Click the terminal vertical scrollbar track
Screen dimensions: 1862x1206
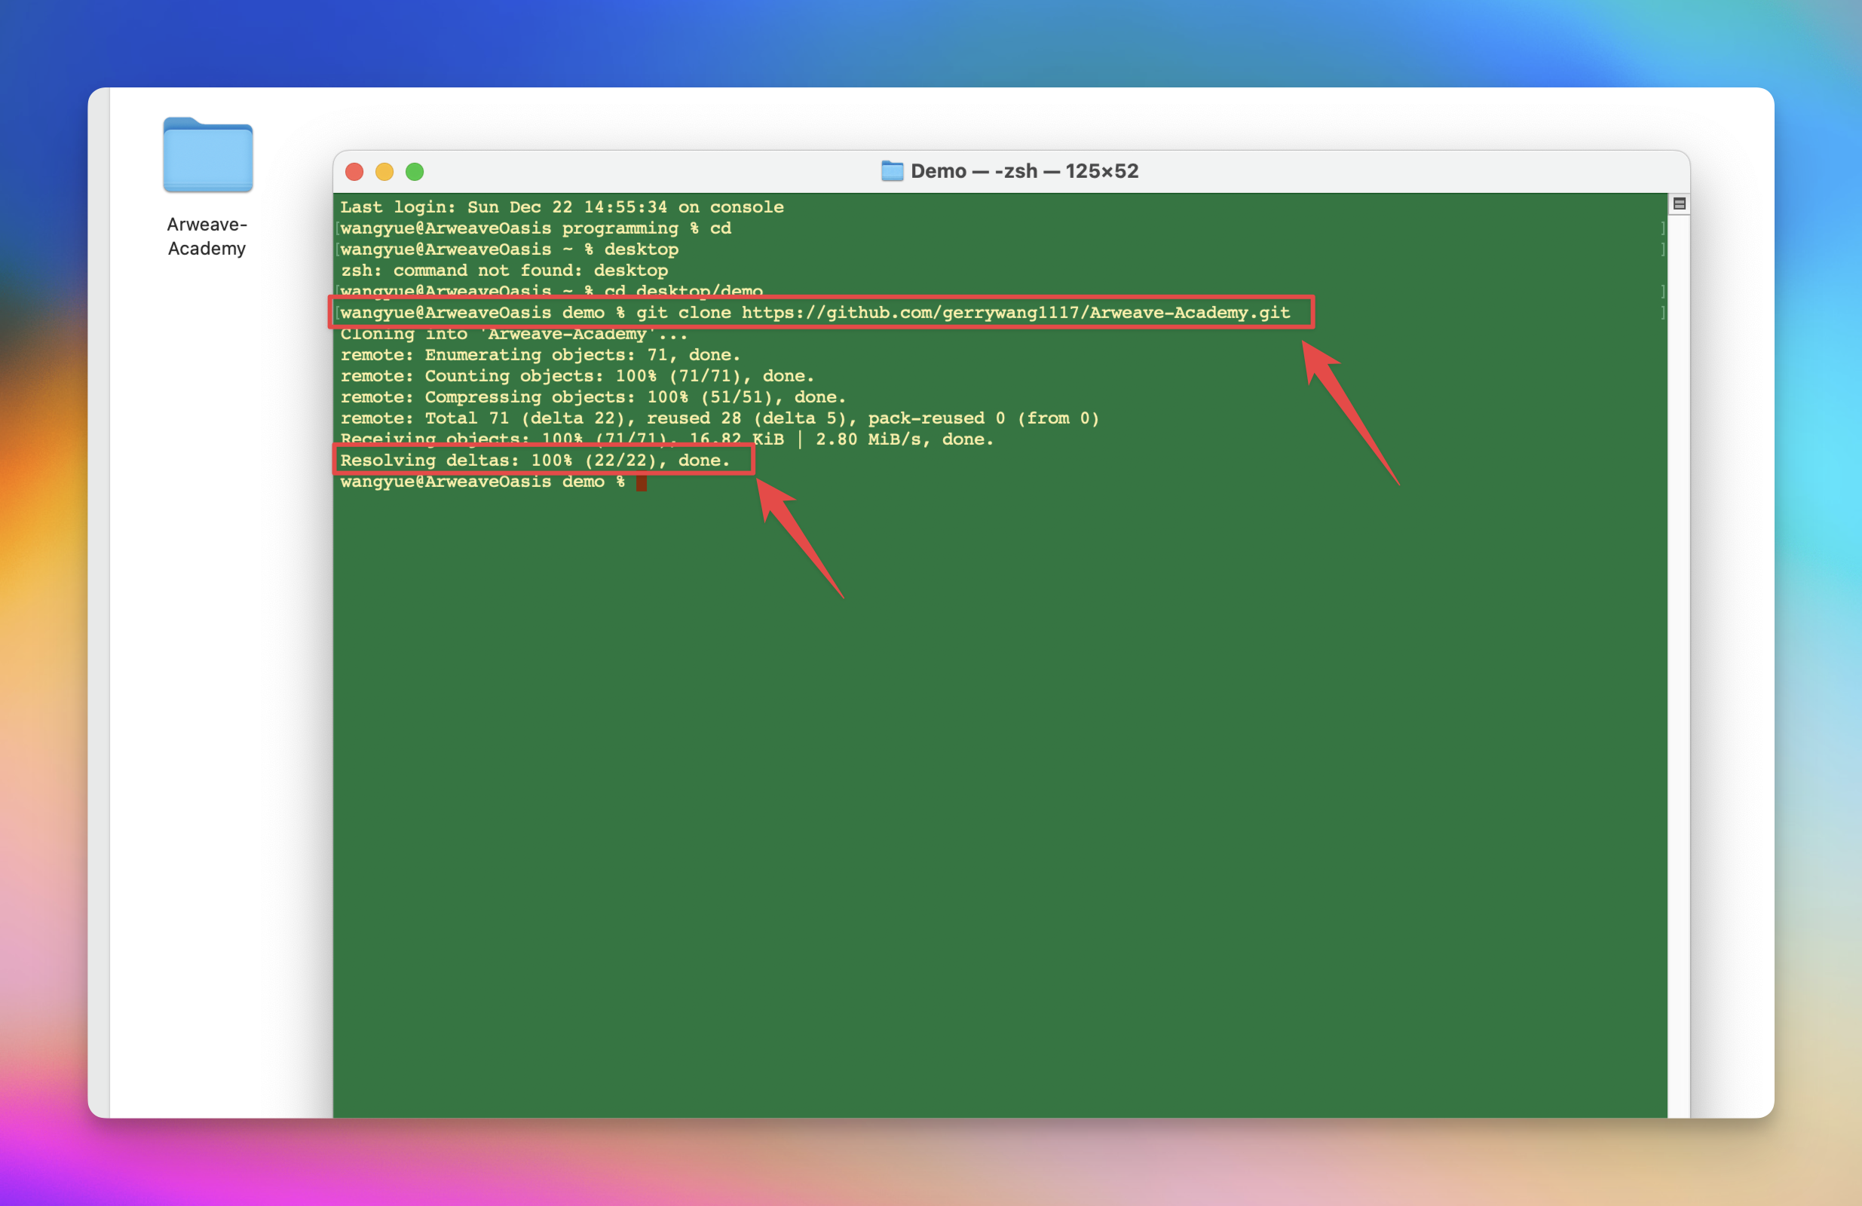(1679, 665)
